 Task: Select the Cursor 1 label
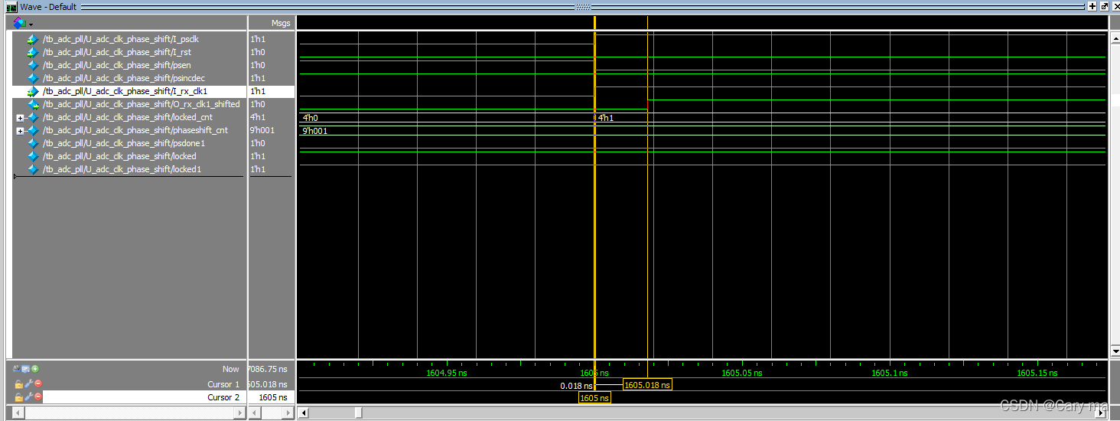(x=223, y=384)
